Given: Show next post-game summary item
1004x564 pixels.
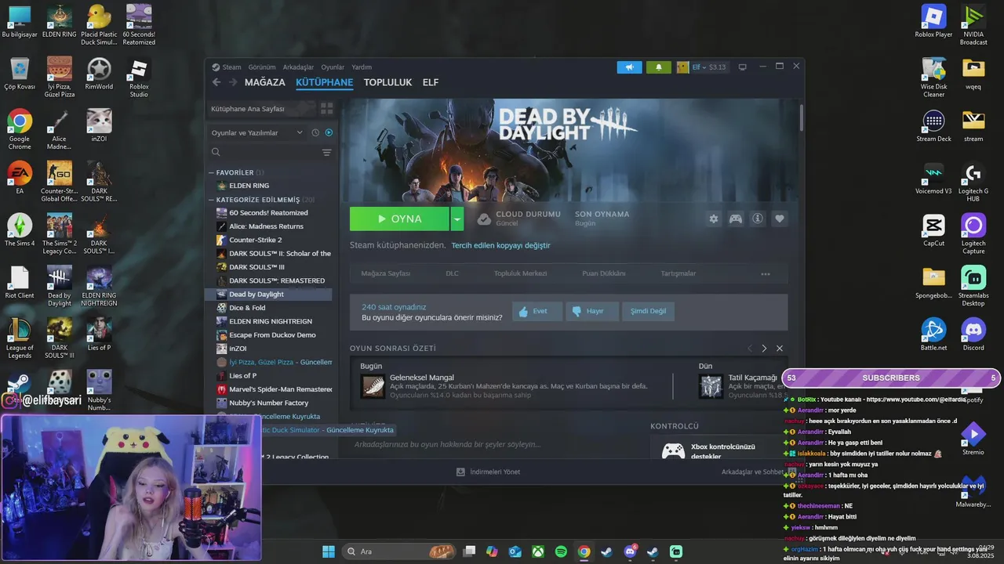Looking at the screenshot, I should click(x=764, y=348).
